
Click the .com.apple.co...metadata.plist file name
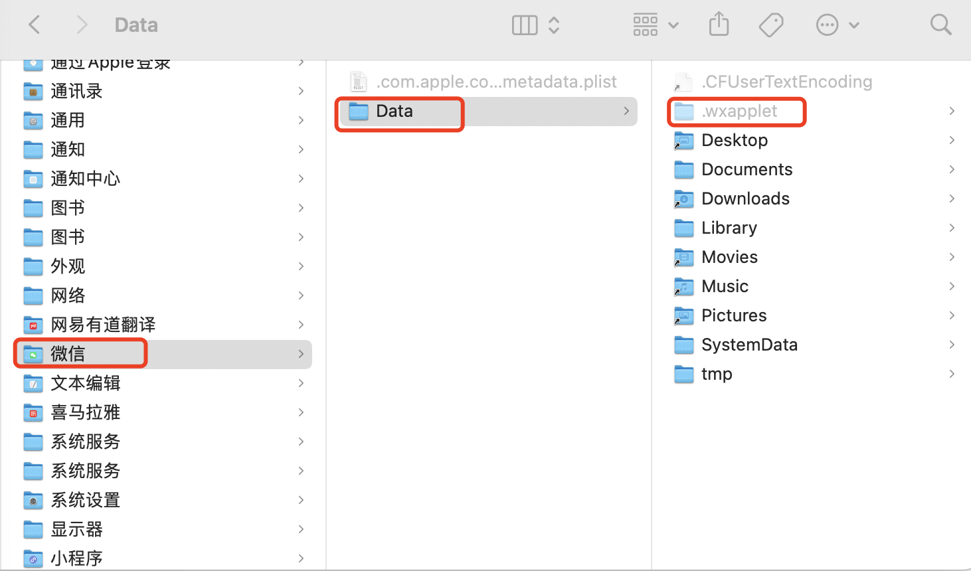click(x=497, y=82)
